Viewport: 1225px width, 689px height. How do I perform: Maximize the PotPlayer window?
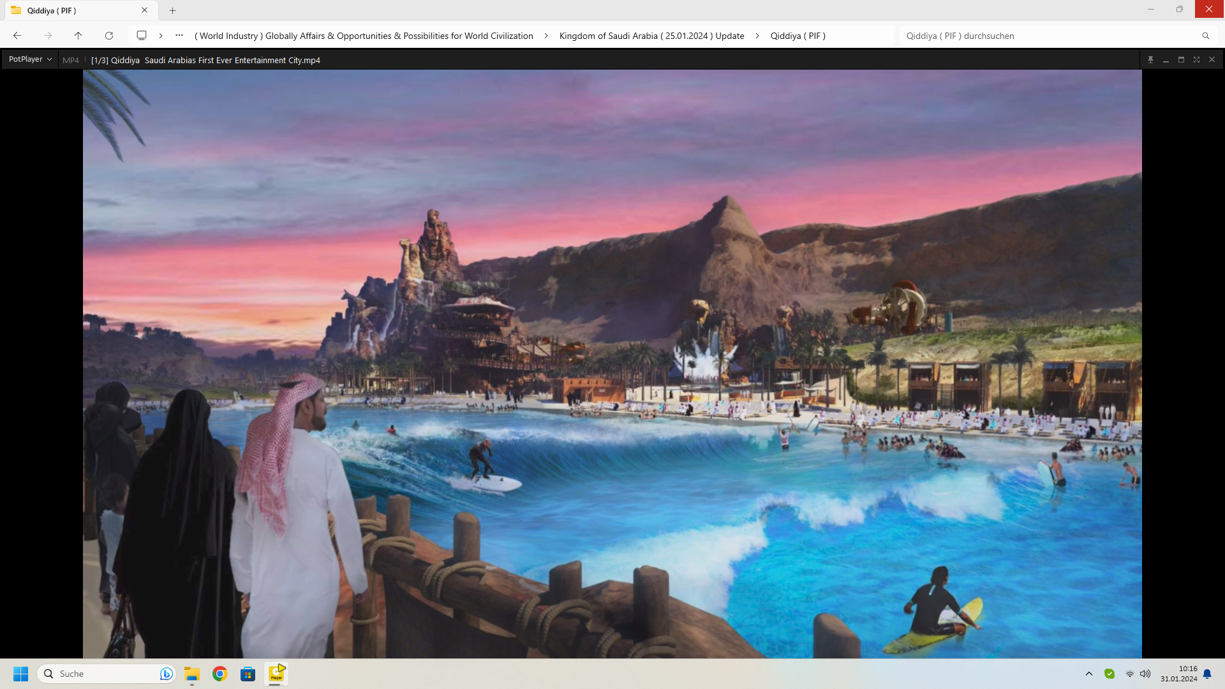(1181, 59)
